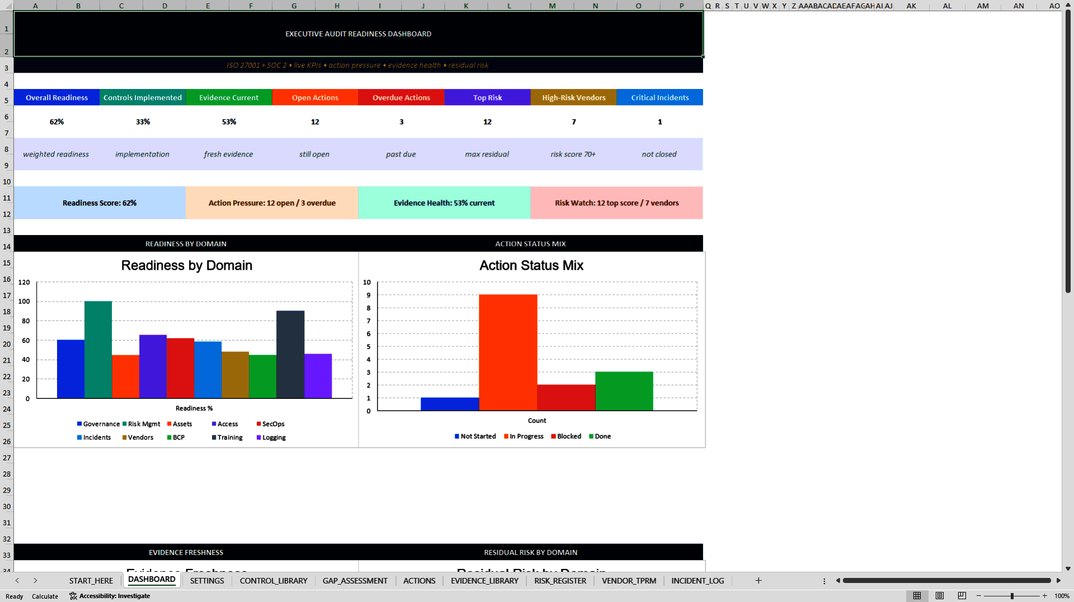This screenshot has width=1074, height=602.
Task: Click the Training legend entry
Action: (227, 438)
